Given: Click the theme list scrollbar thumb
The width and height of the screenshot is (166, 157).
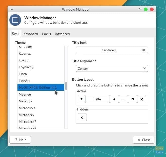Looking at the screenshot, I should [66, 86].
